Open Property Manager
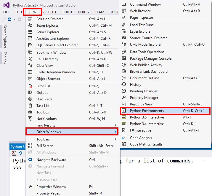The width and height of the screenshot is (212, 196). click(165, 97)
